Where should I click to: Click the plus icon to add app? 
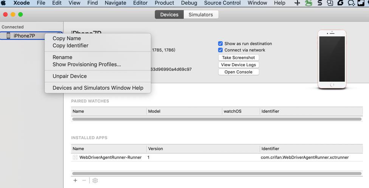click(75, 180)
